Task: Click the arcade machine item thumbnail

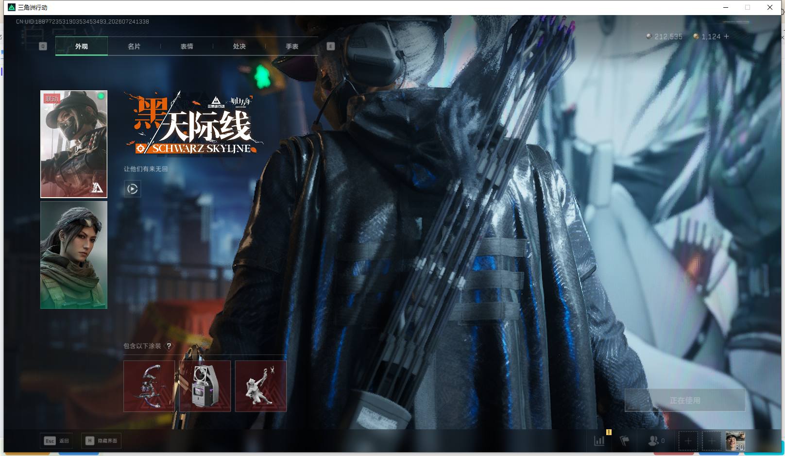Action: [x=205, y=386]
